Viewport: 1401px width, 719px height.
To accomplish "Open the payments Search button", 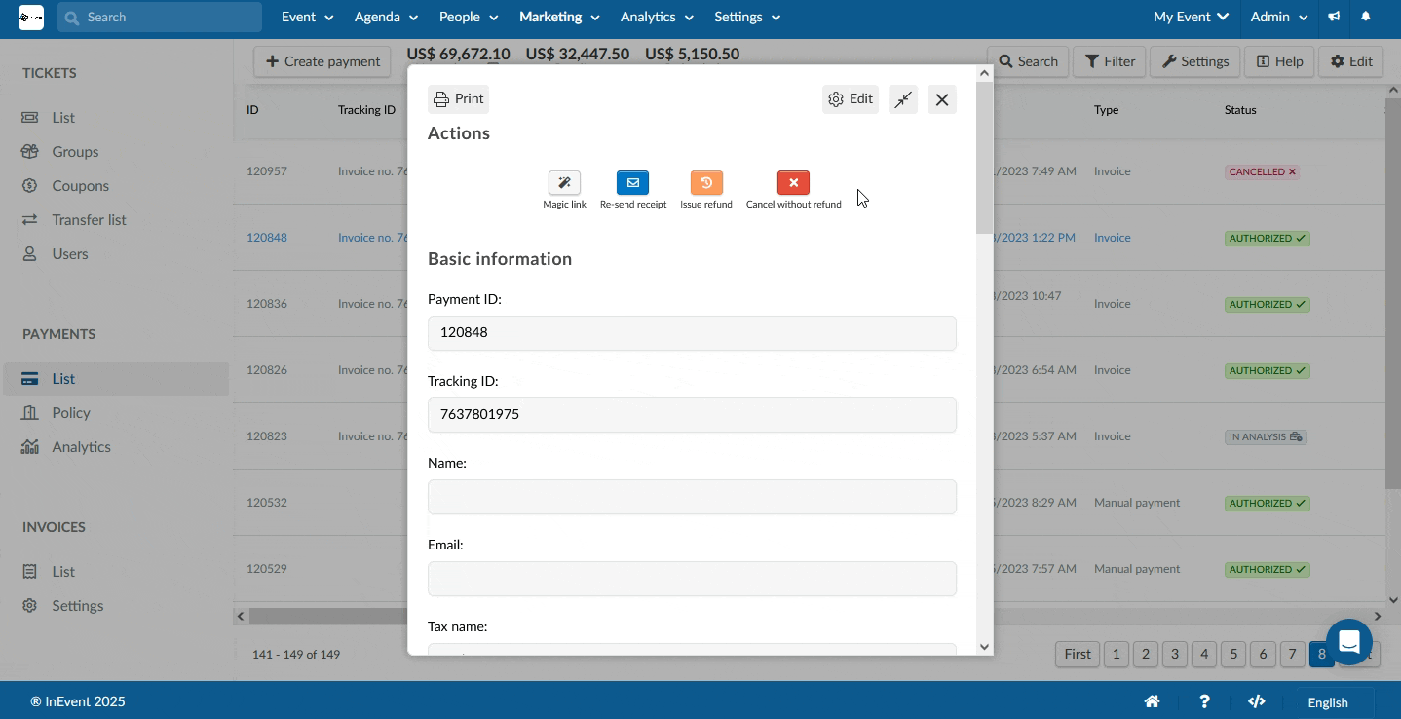I will (1028, 61).
